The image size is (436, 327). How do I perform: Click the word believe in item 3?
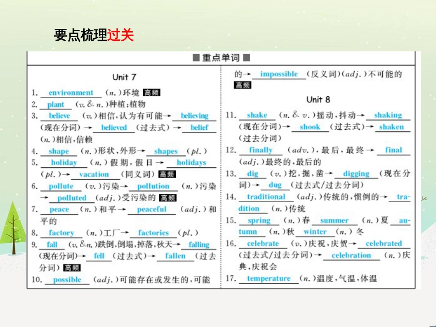coord(60,116)
